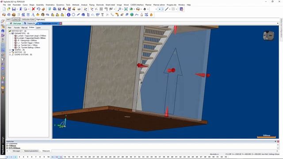Undo last action with the curved arrow icon
This screenshot has width=283, height=159.
tap(38, 9)
